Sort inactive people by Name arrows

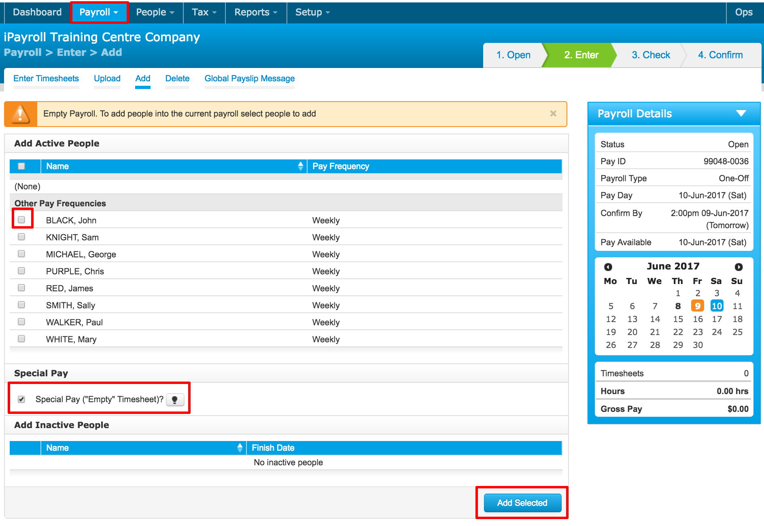click(x=240, y=448)
